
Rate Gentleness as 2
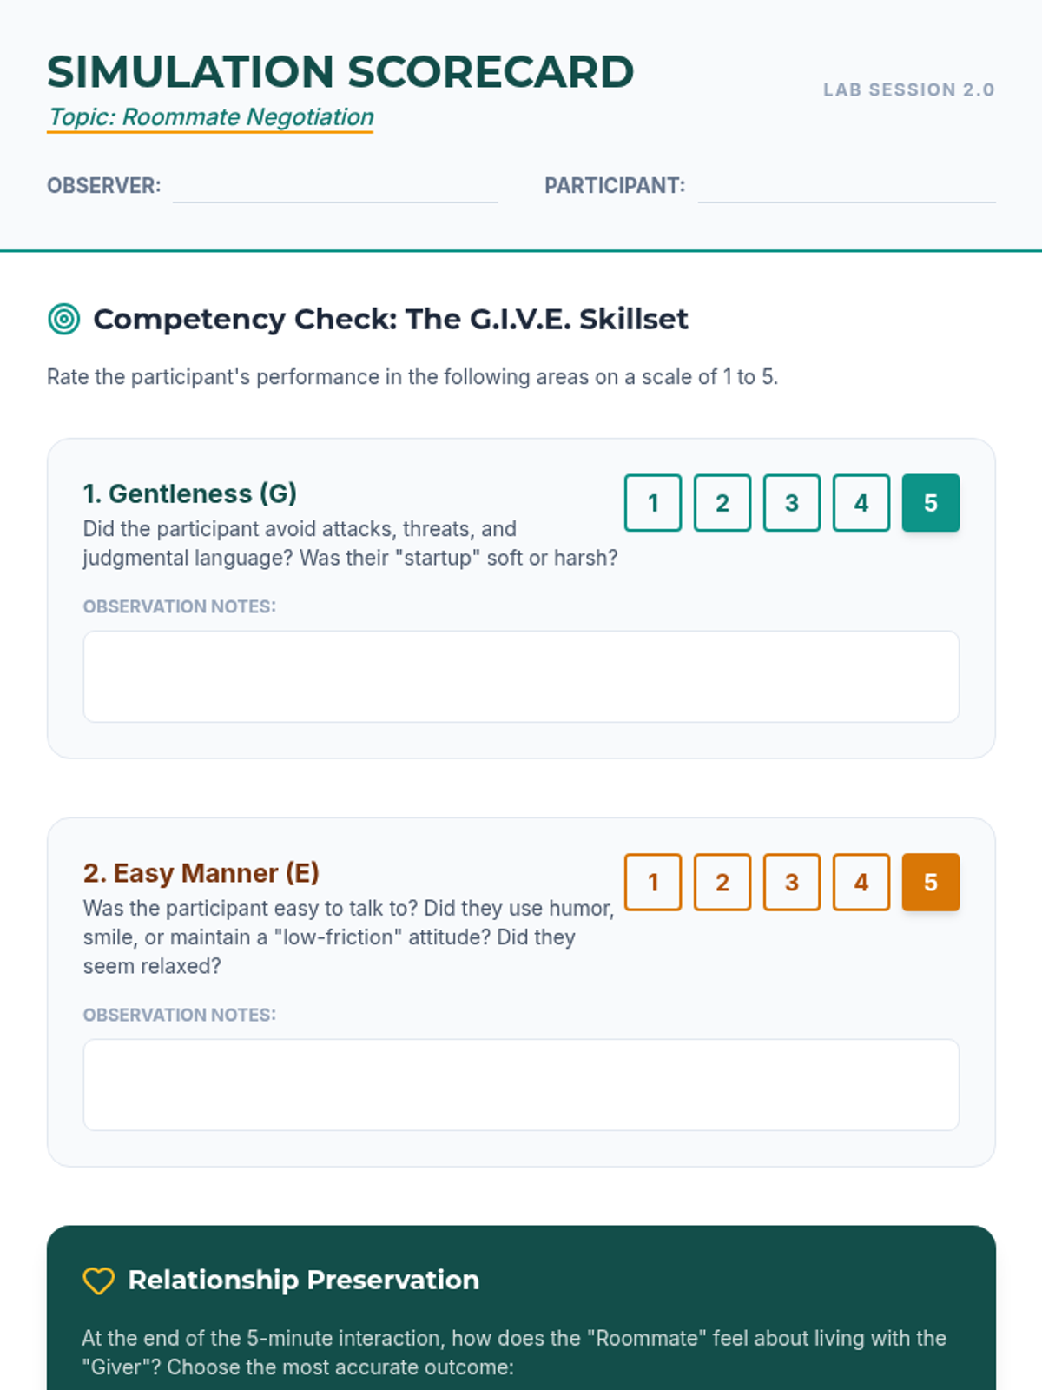[x=722, y=503]
